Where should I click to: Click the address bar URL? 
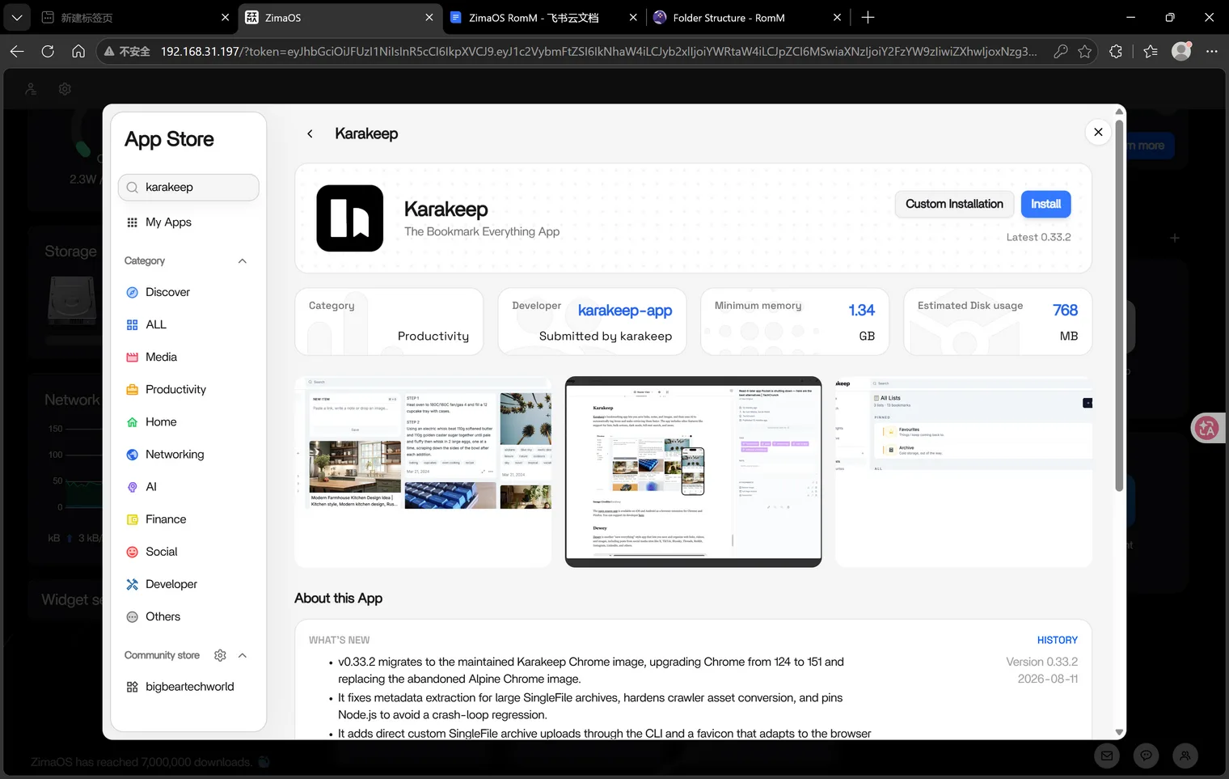(598, 52)
